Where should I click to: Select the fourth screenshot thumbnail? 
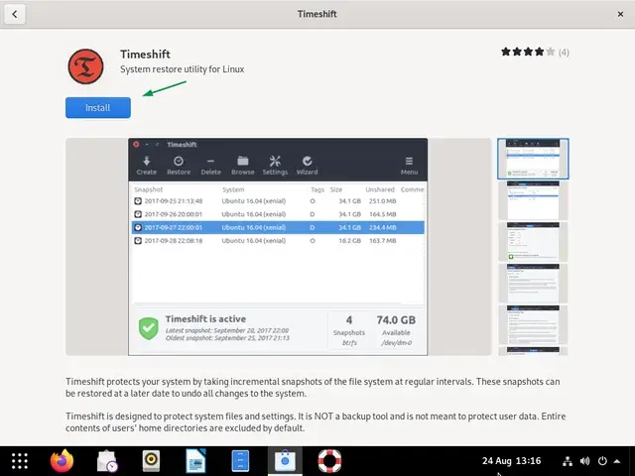533,284
